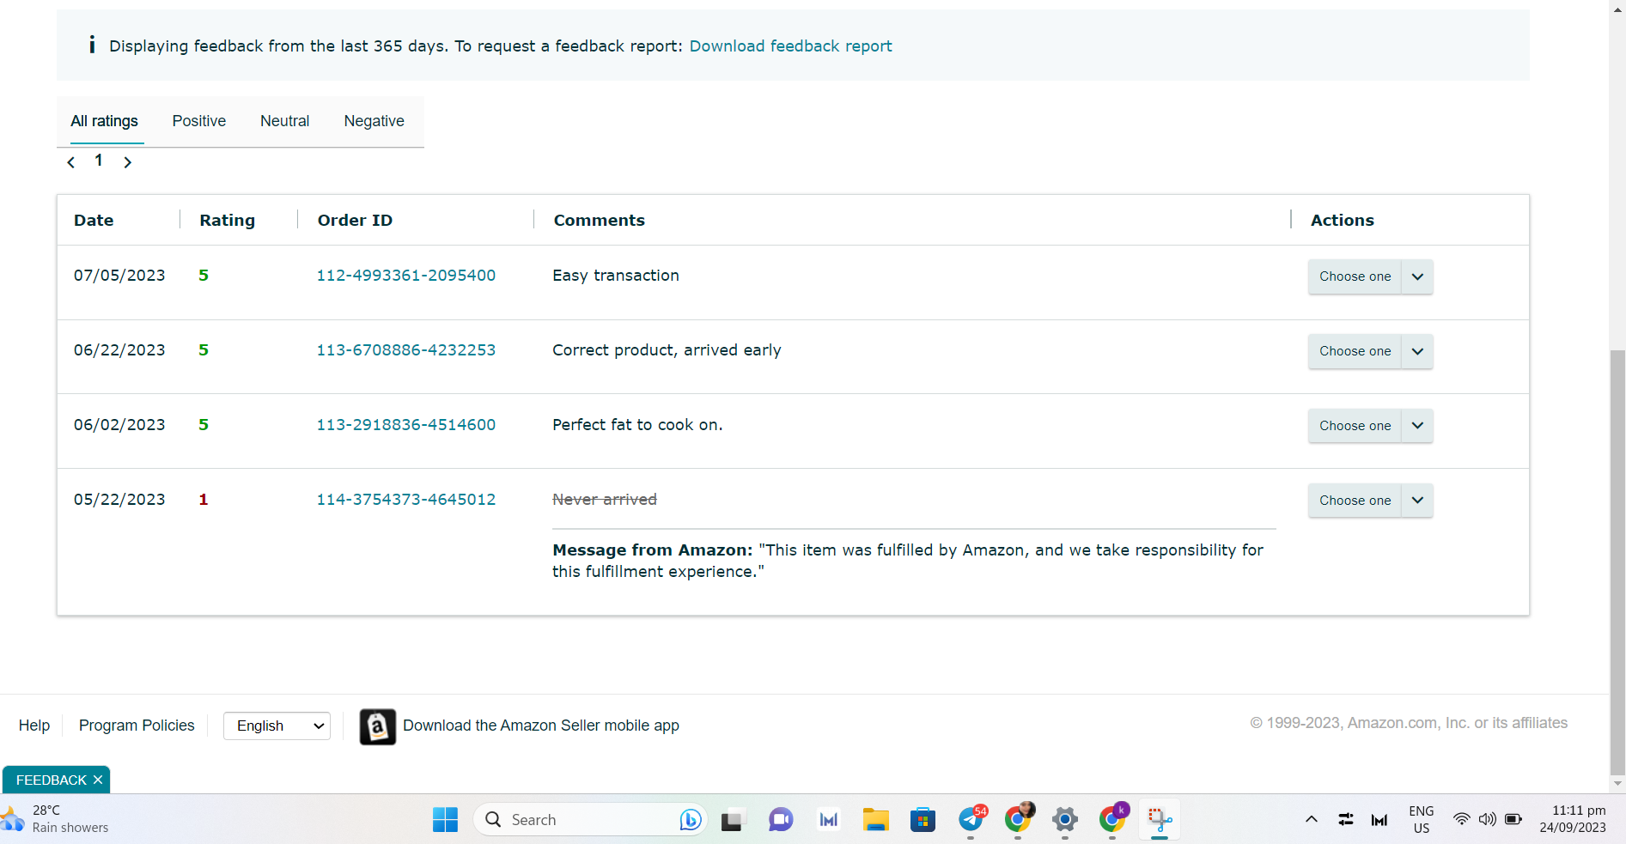This screenshot has width=1626, height=844.
Task: Click Download the Amazon Seller mobile app
Action: point(541,726)
